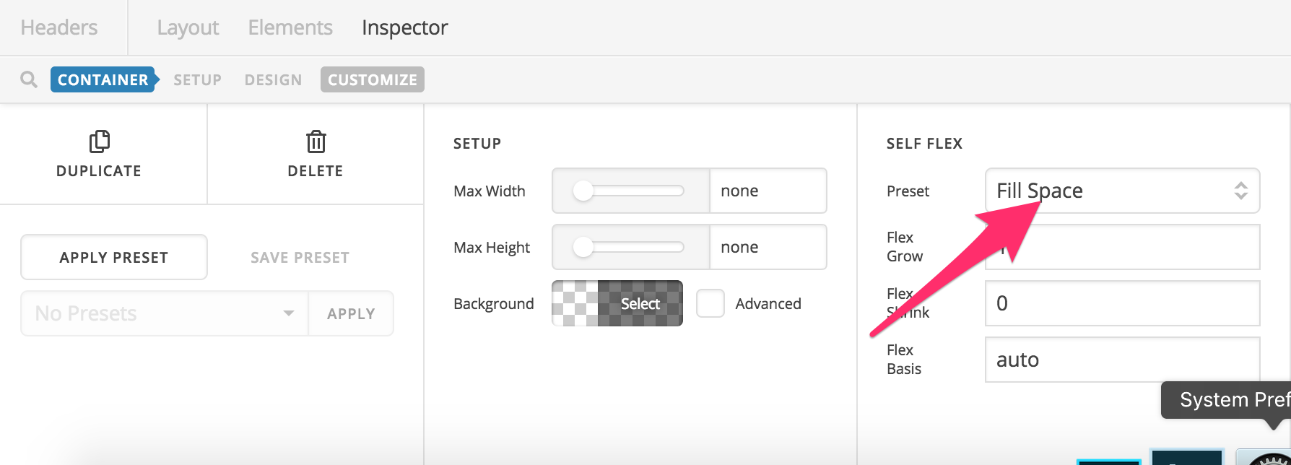
Task: Click the Apply Preset button
Action: coord(114,257)
